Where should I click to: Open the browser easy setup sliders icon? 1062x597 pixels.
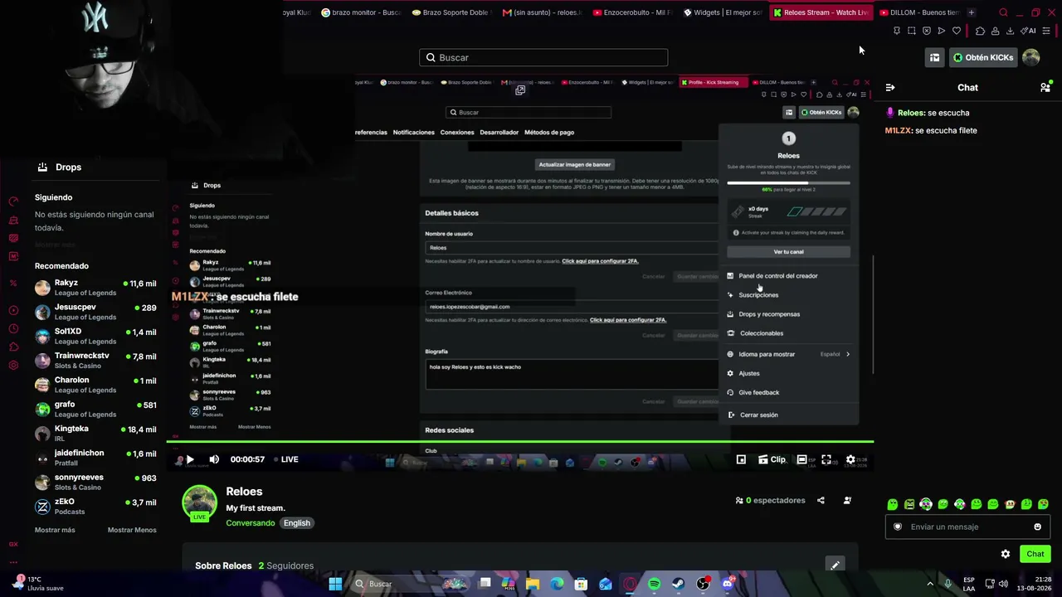pyautogui.click(x=1046, y=31)
